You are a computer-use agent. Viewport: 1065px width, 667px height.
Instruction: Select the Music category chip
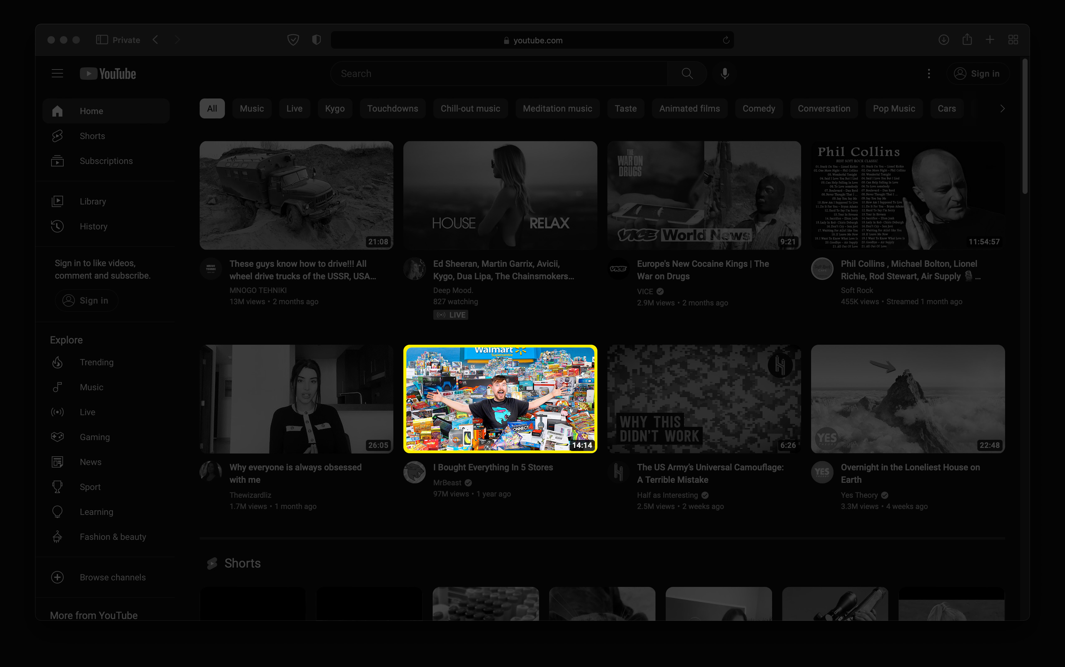(252, 108)
